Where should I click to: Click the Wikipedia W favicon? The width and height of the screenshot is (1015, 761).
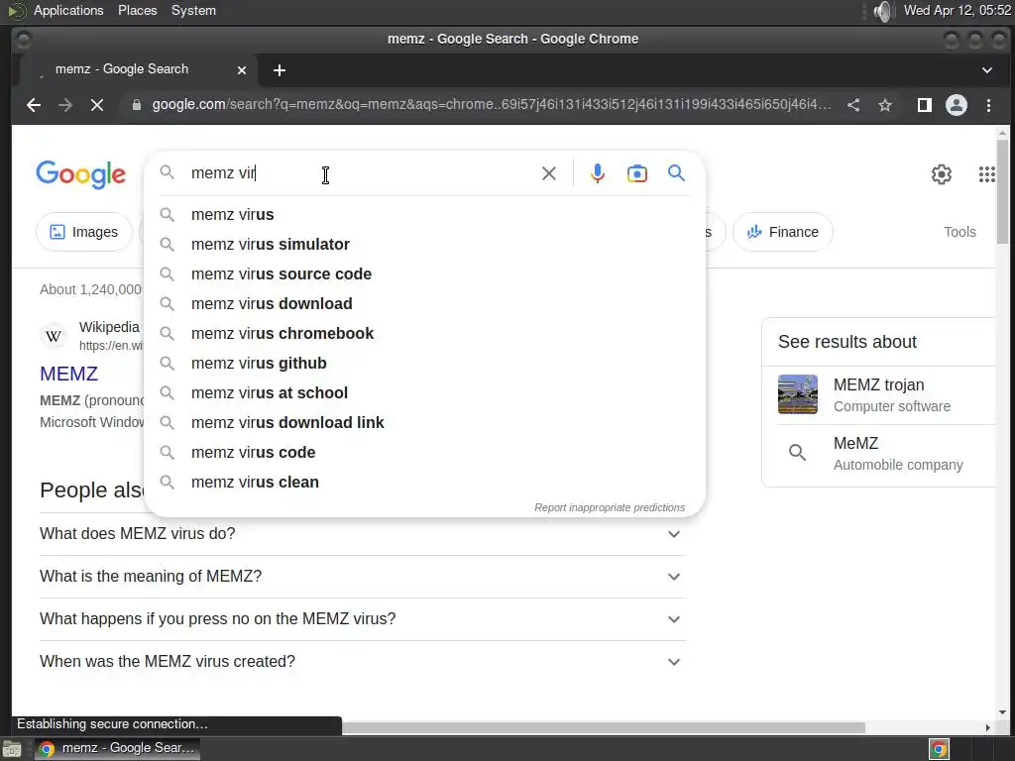pos(54,336)
